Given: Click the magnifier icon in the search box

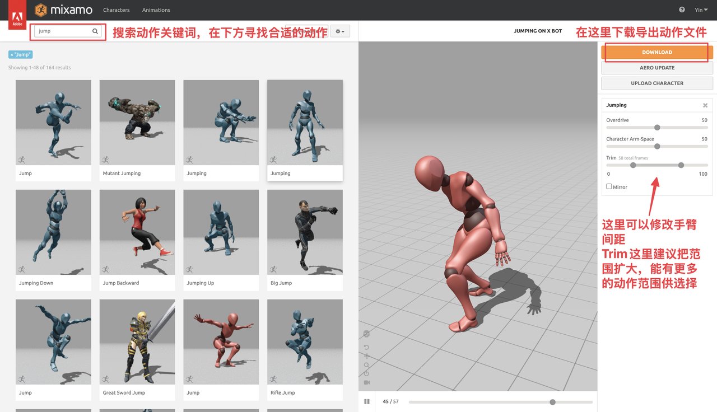Looking at the screenshot, I should click(x=95, y=31).
